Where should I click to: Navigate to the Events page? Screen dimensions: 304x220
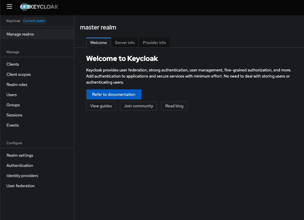click(x=12, y=125)
